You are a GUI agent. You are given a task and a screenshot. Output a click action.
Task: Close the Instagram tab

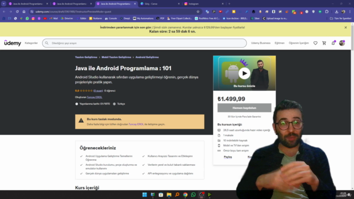click(222, 4)
